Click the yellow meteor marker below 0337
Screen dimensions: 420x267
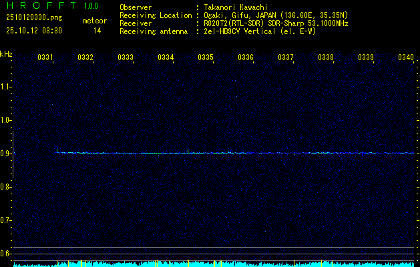(294, 263)
